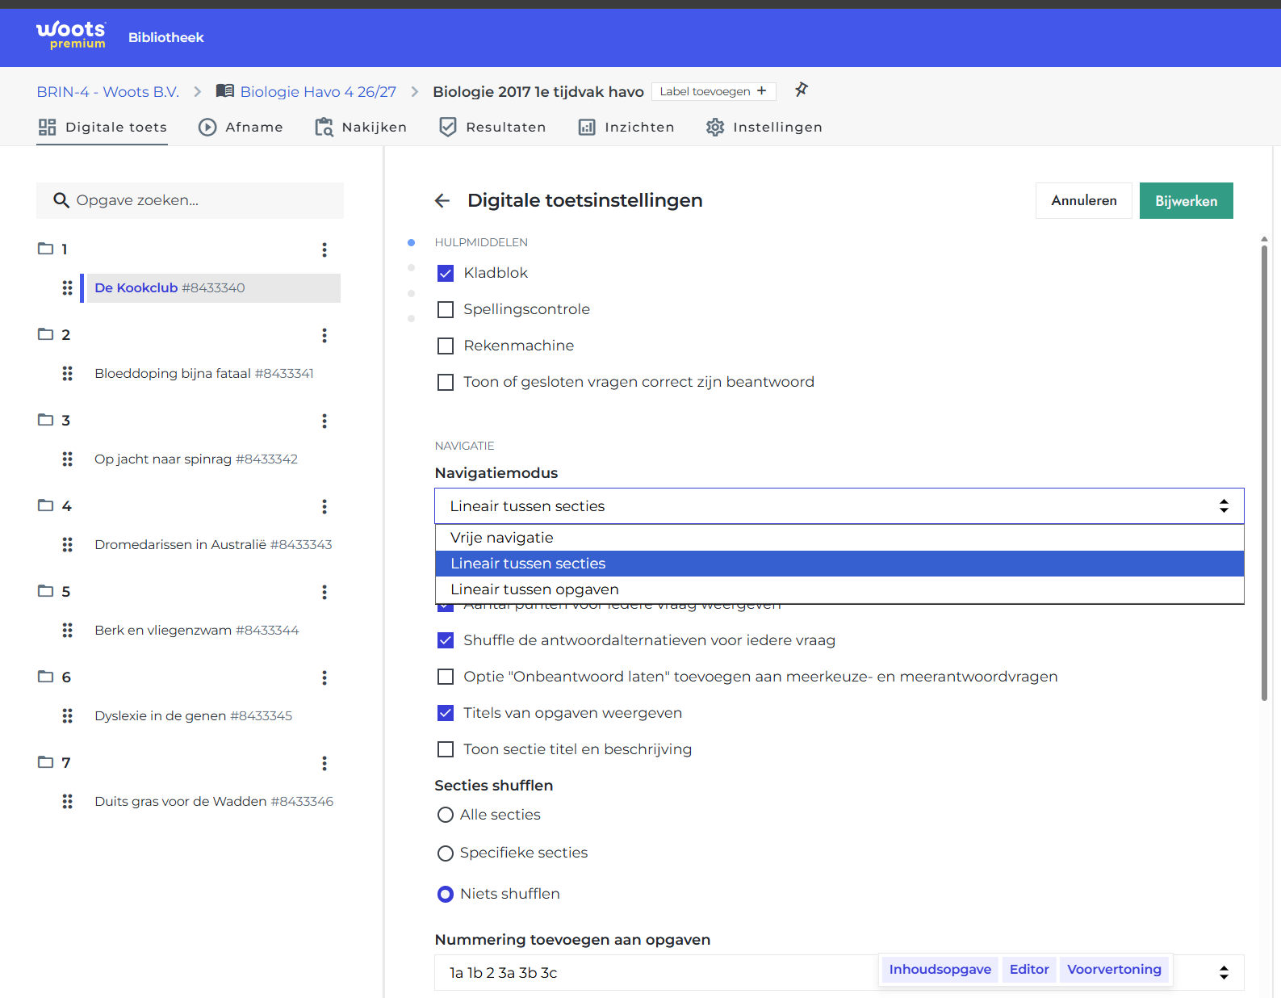Uncheck Titels van opgaven weergeven
The width and height of the screenshot is (1281, 998).
point(446,713)
